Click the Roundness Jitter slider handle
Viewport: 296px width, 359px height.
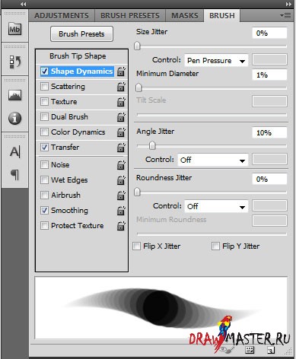137,192
